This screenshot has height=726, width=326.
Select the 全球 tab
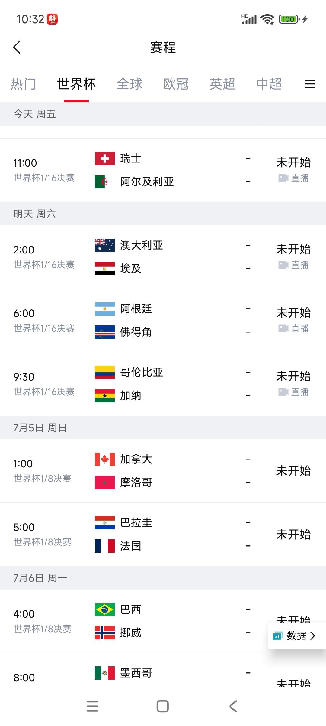[129, 84]
